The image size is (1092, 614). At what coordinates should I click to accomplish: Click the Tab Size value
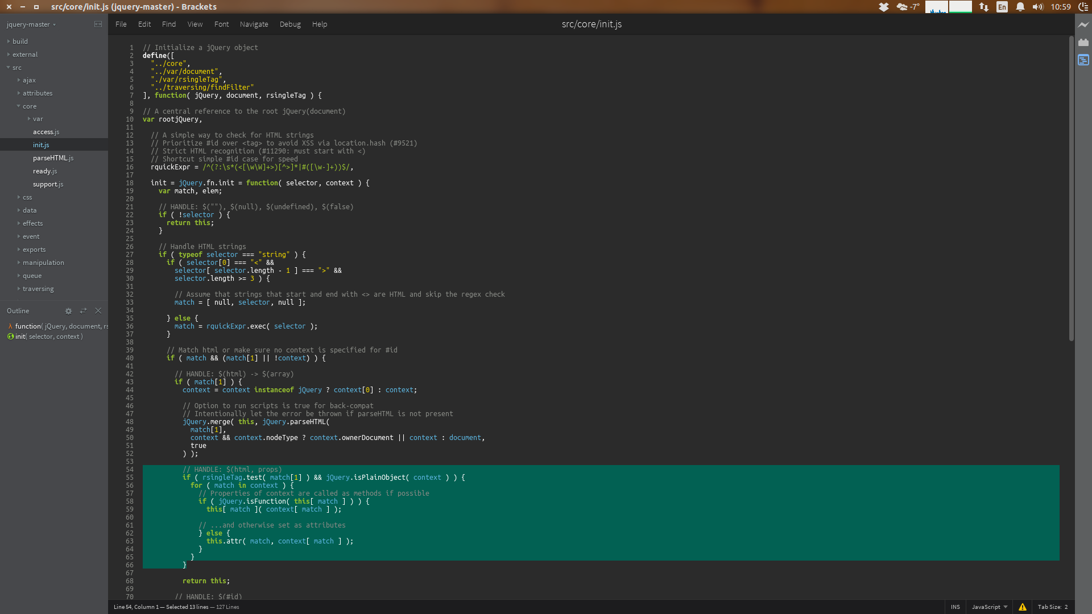(x=1066, y=607)
